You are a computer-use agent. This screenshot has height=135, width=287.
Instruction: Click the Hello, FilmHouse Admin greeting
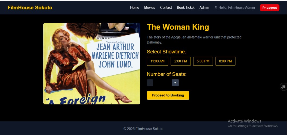point(237,8)
